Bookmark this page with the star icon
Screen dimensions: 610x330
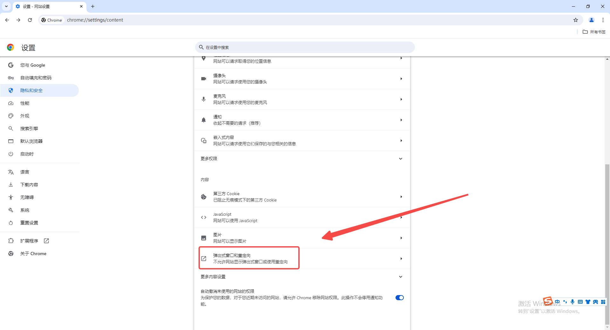click(576, 20)
